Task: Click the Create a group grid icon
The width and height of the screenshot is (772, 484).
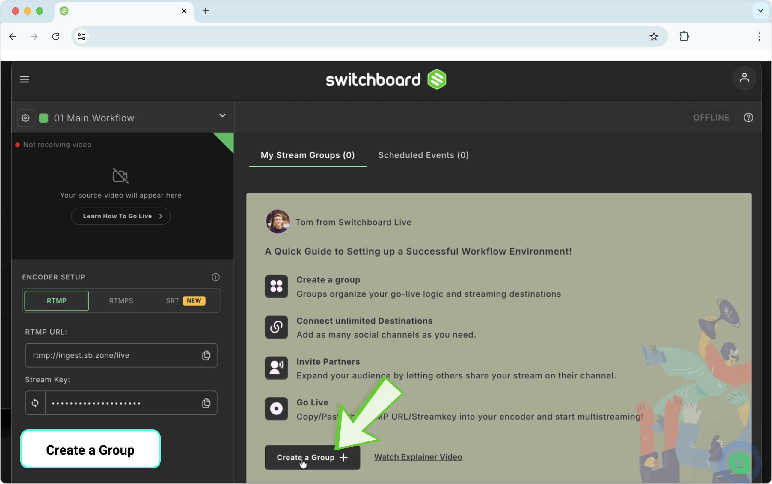Action: click(x=276, y=286)
